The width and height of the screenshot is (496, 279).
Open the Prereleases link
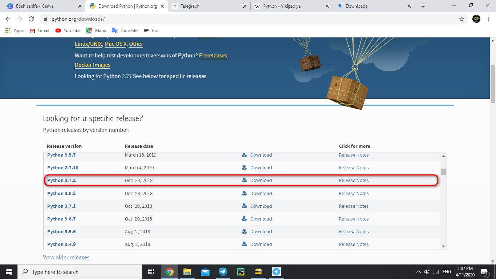pyautogui.click(x=213, y=56)
